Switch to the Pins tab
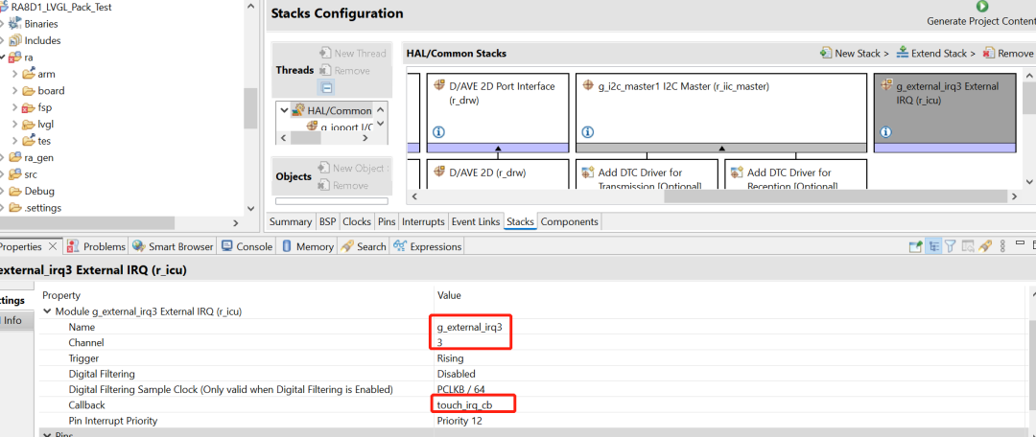The height and width of the screenshot is (437, 1036). tap(387, 221)
